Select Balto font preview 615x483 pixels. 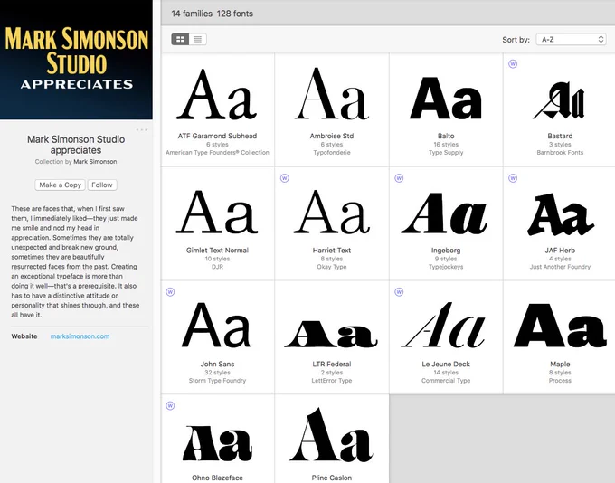446,98
